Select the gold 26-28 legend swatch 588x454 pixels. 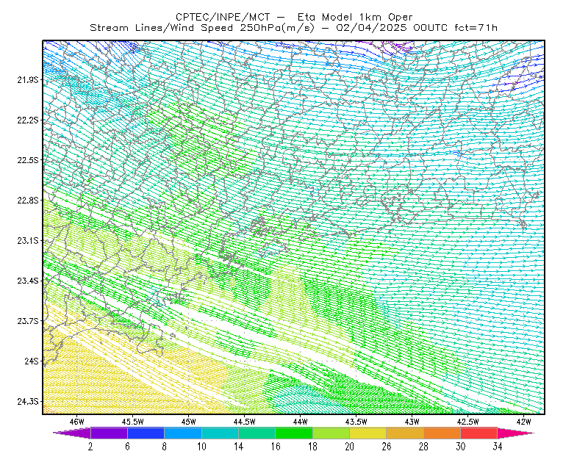(x=405, y=433)
